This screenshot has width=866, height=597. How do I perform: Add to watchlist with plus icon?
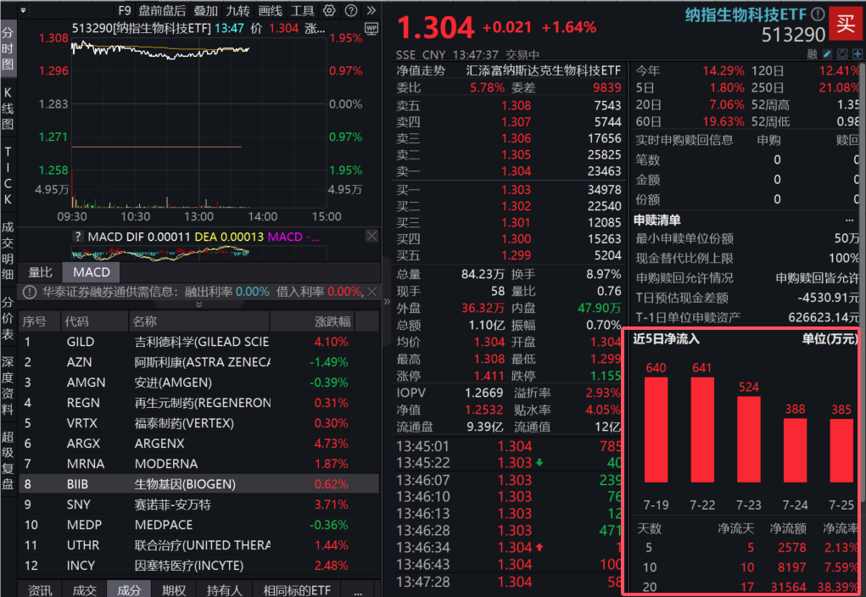(x=858, y=53)
